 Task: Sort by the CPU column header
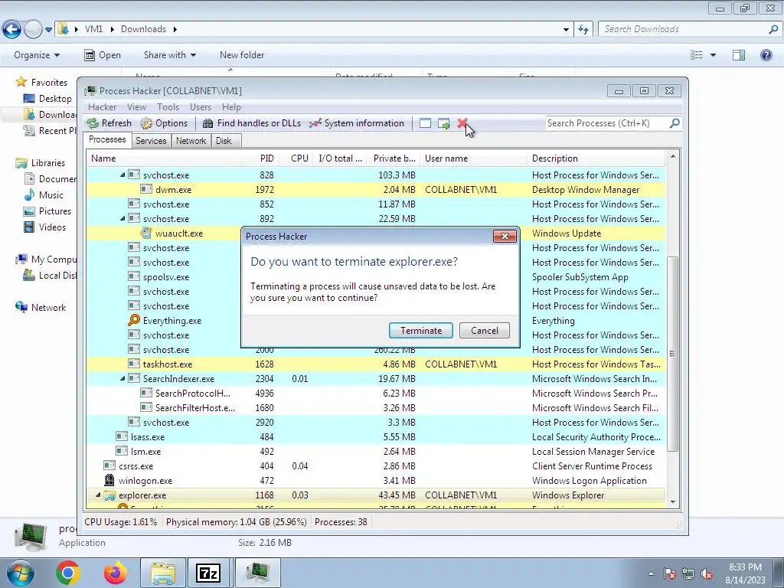[x=296, y=158]
